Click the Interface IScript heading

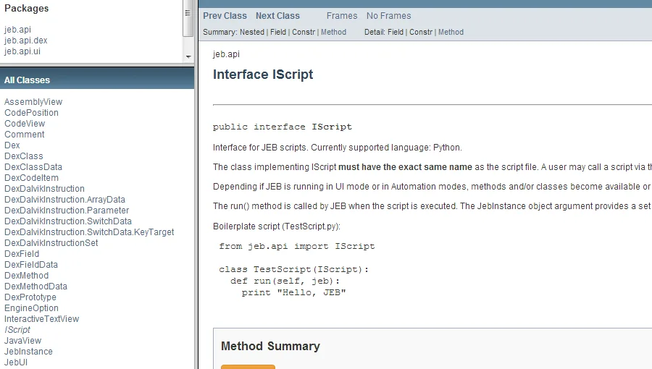(263, 75)
